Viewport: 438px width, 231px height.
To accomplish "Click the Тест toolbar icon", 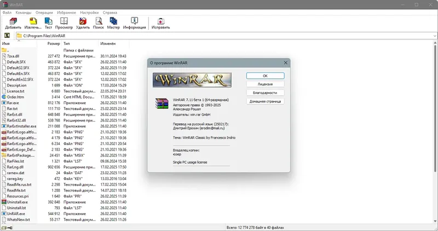I will (x=48, y=21).
